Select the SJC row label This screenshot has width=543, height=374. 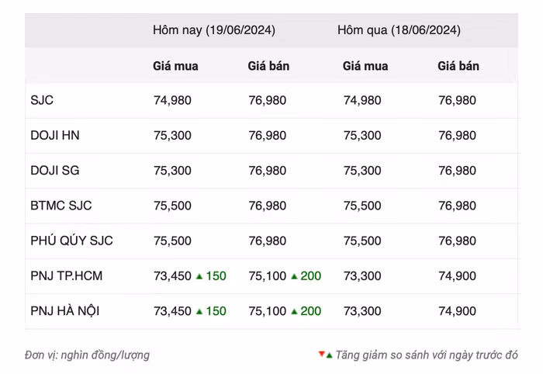42,100
